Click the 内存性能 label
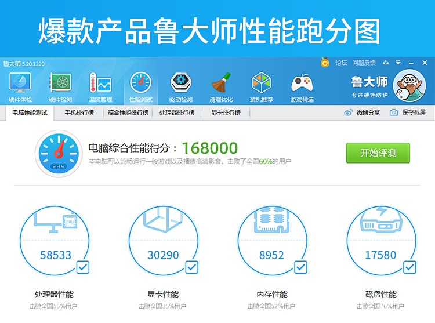 point(272,294)
